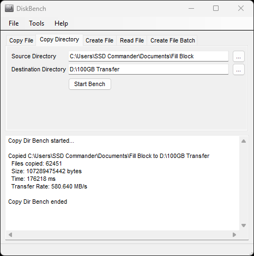Image resolution: width=254 pixels, height=256 pixels.
Task: Open the Read File tab
Action: (132, 40)
